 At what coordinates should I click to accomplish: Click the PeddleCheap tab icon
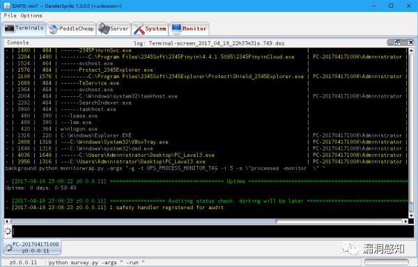point(54,29)
